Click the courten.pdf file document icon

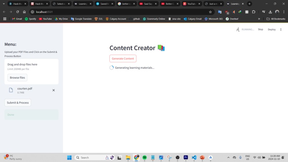11,90
